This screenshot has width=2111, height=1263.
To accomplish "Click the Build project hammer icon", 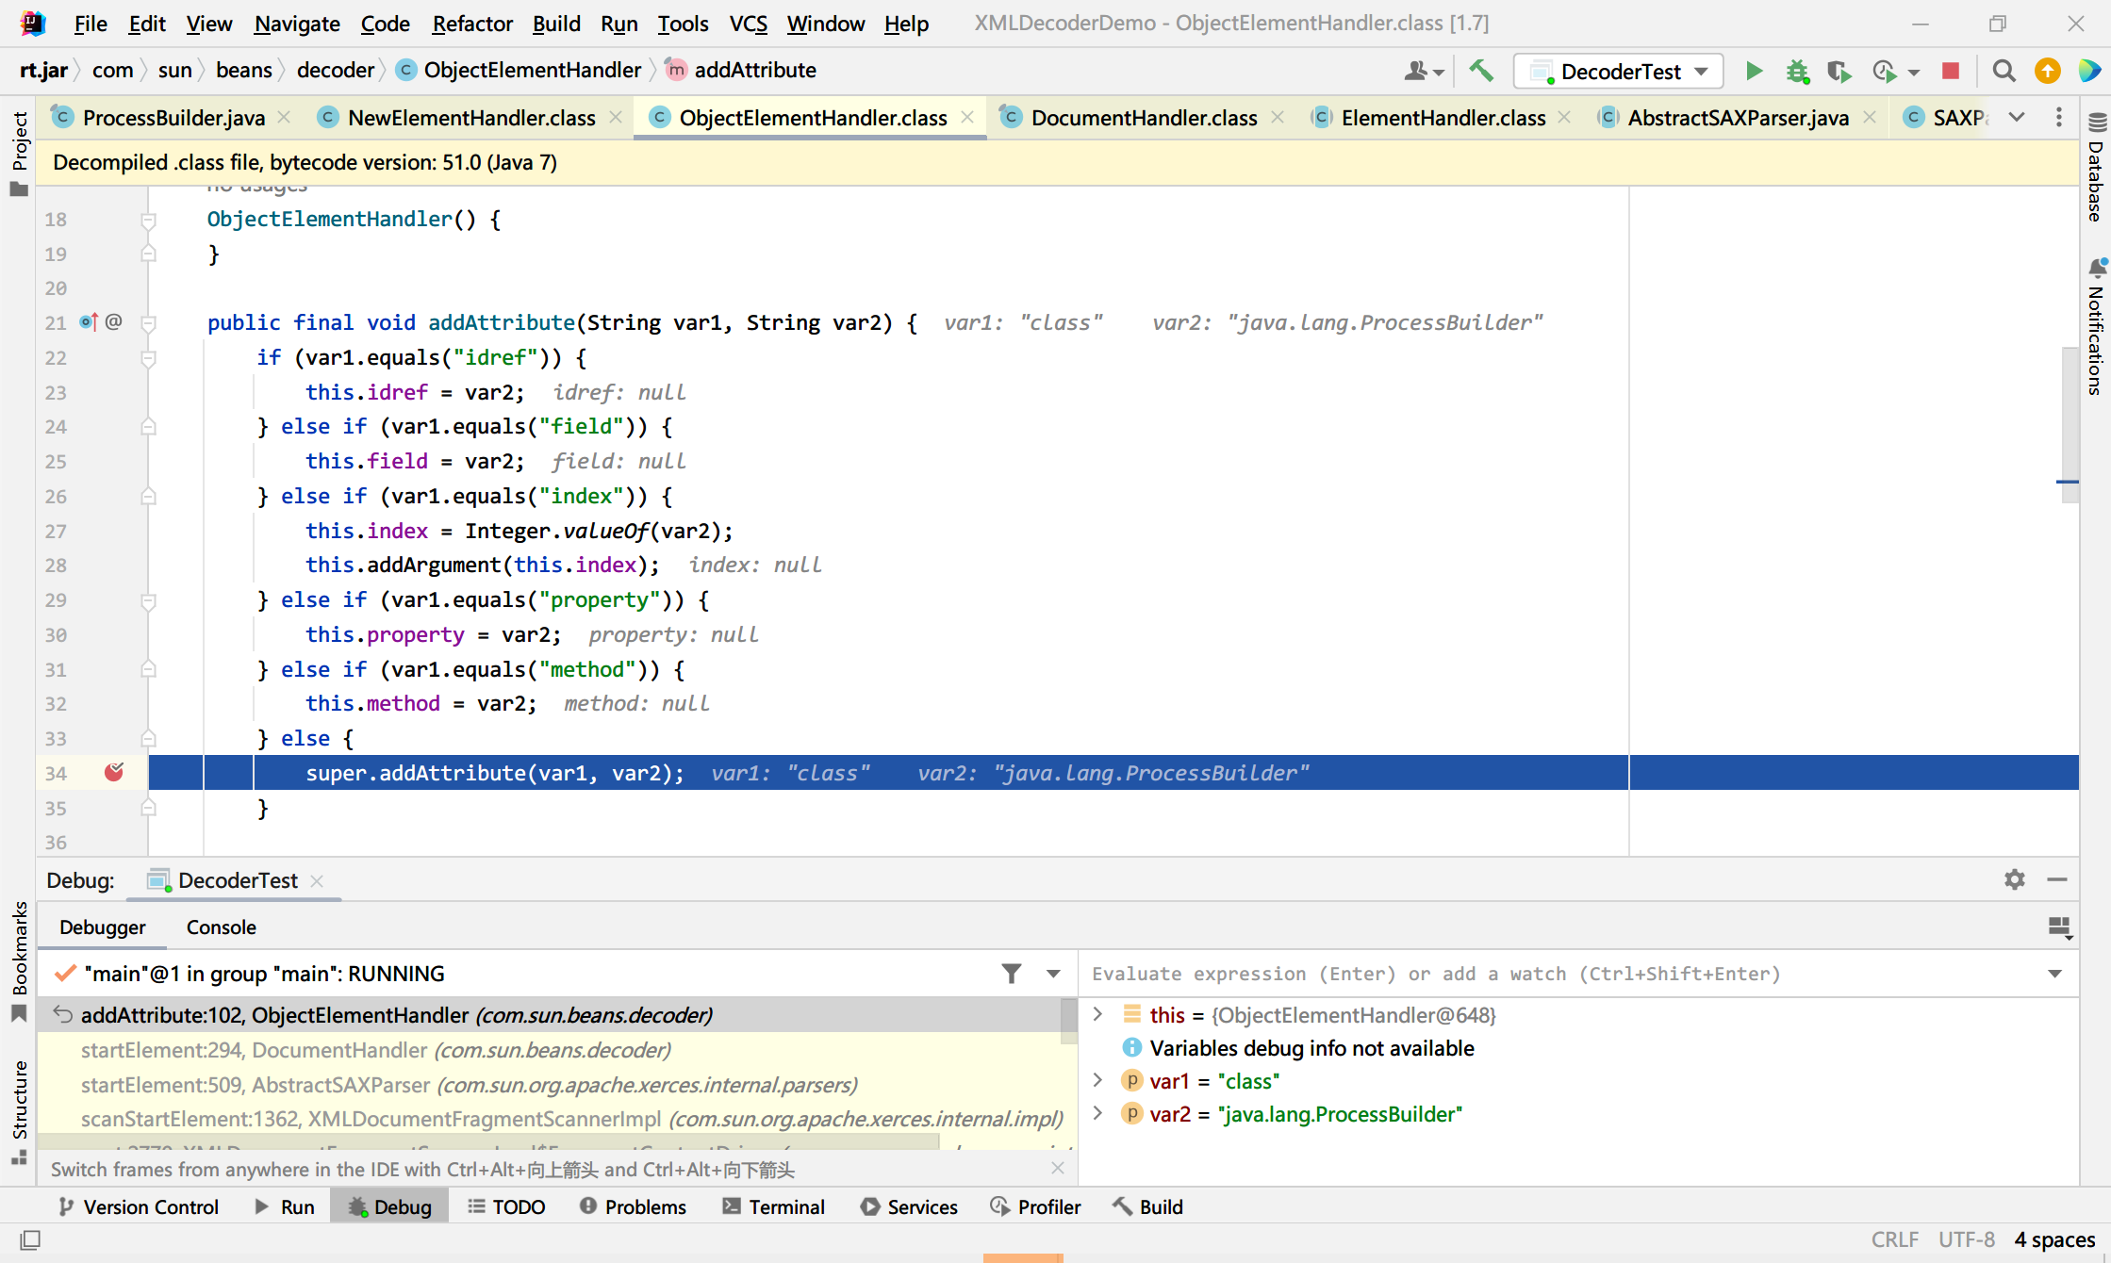I will point(1481,71).
